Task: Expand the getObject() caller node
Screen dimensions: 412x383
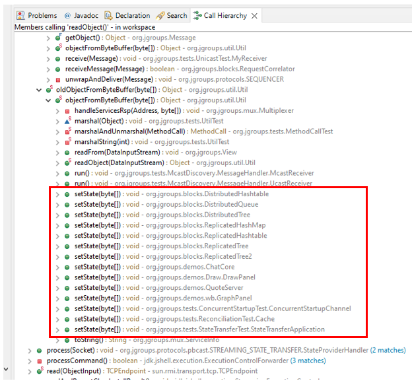Action: point(48,38)
